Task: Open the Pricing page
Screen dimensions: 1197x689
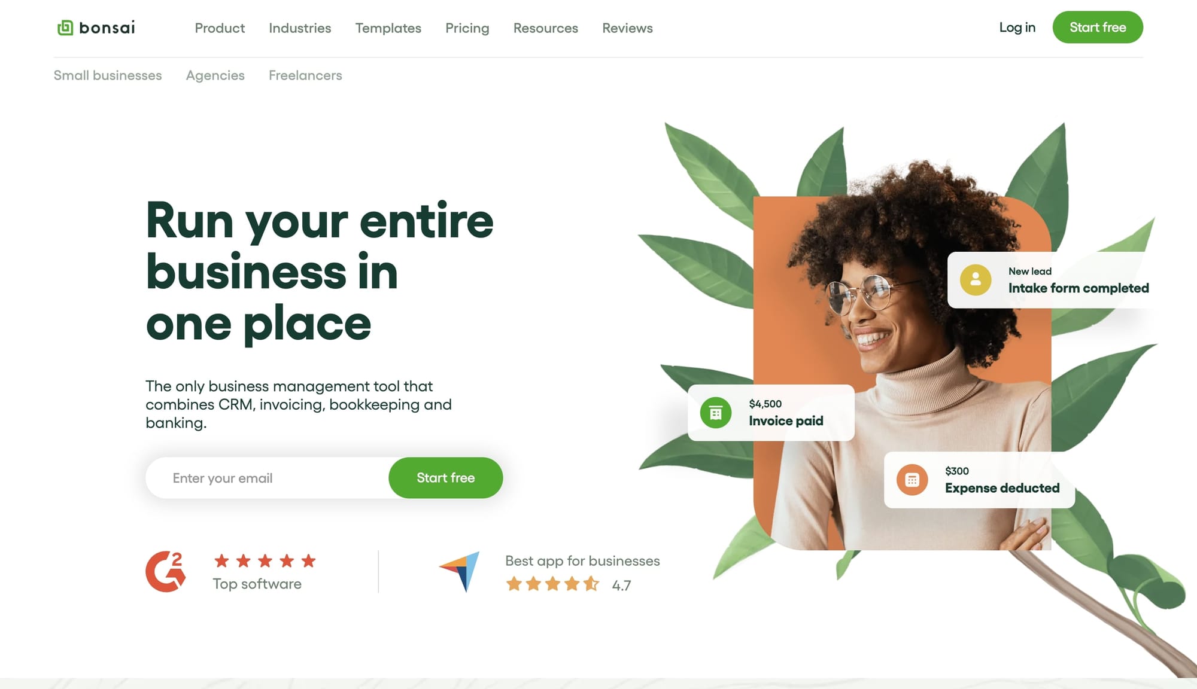Action: point(467,28)
